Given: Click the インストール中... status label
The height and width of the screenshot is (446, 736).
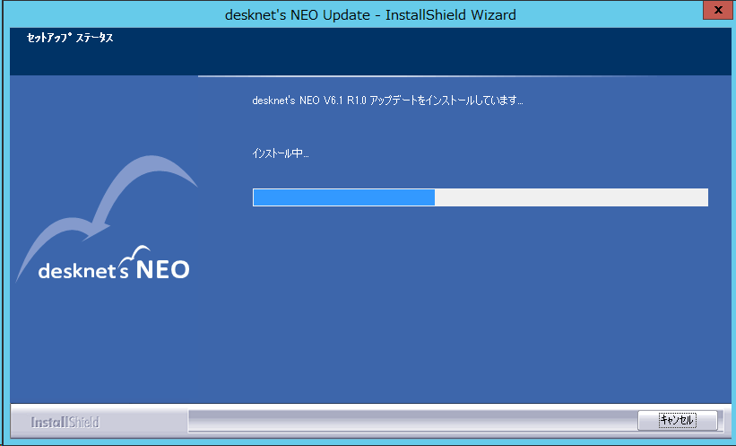Looking at the screenshot, I should pos(281,153).
